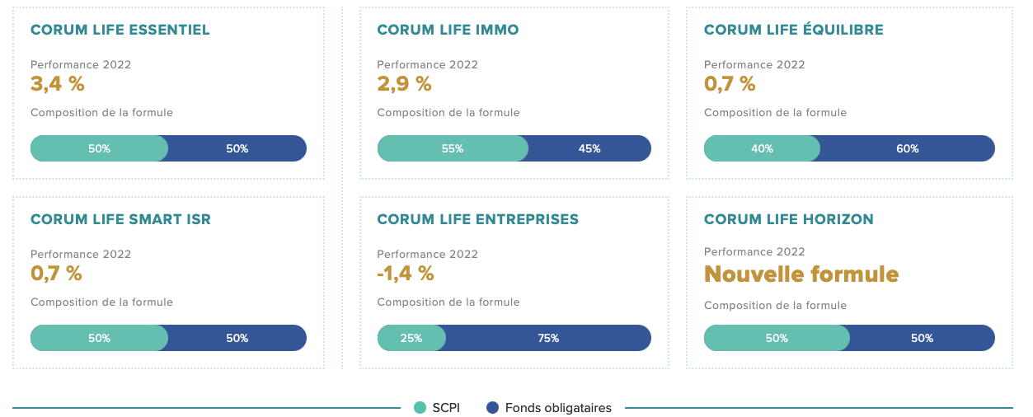Click the 75% bond segment in Entreprises
This screenshot has height=417, width=1033.
(x=548, y=338)
